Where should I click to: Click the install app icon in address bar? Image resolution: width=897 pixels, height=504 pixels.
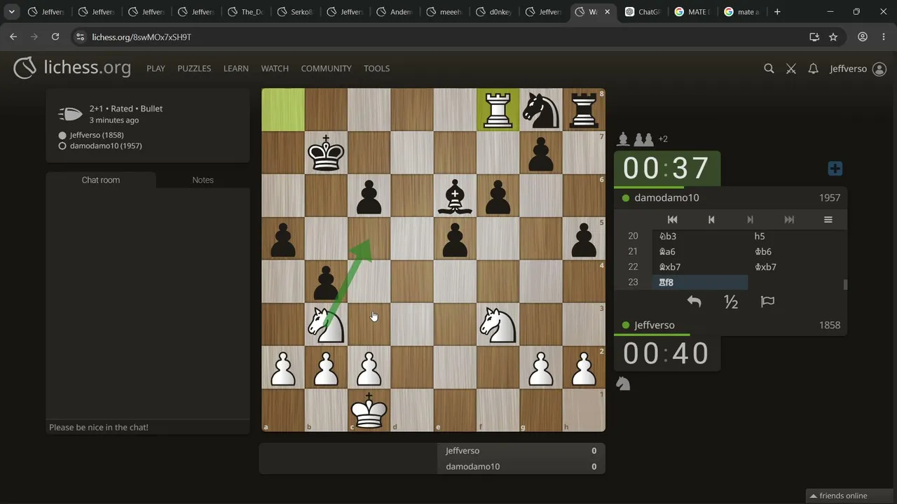814,37
